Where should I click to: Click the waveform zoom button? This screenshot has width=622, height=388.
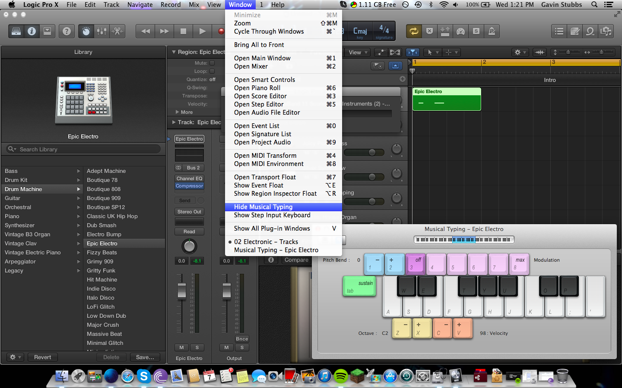540,52
